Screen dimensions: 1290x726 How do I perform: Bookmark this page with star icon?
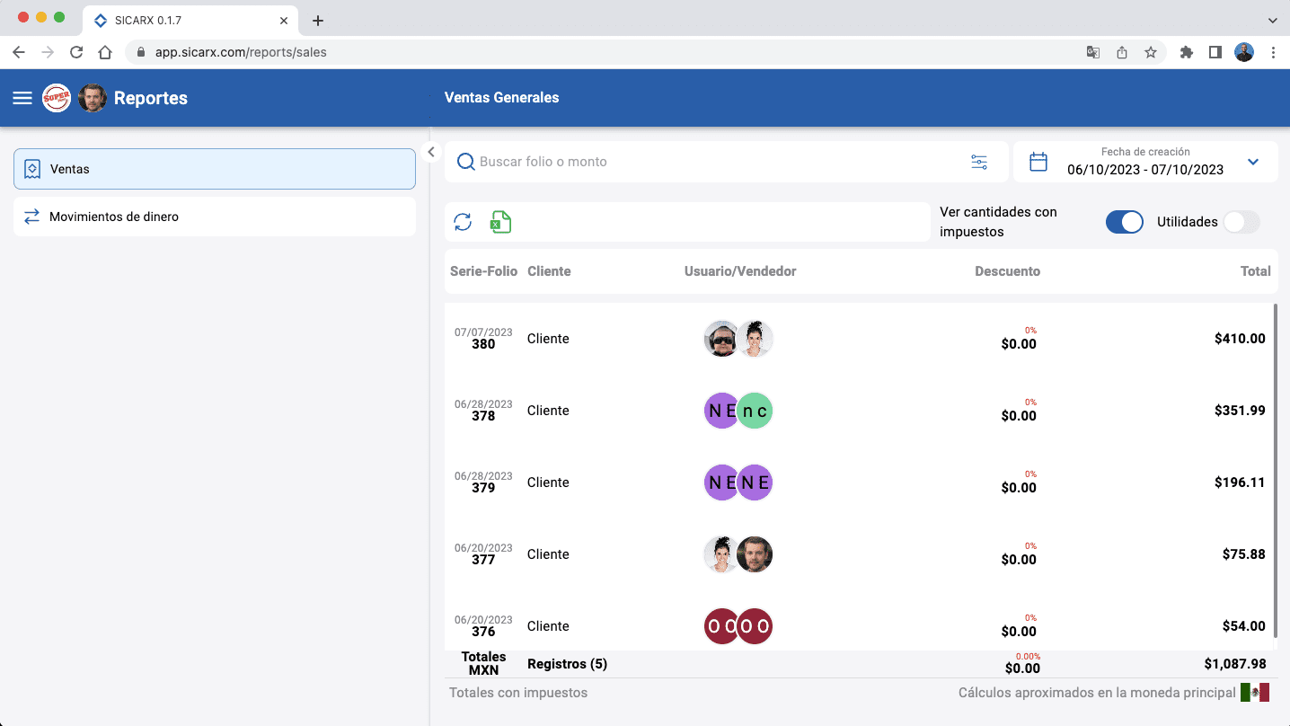pyautogui.click(x=1151, y=52)
